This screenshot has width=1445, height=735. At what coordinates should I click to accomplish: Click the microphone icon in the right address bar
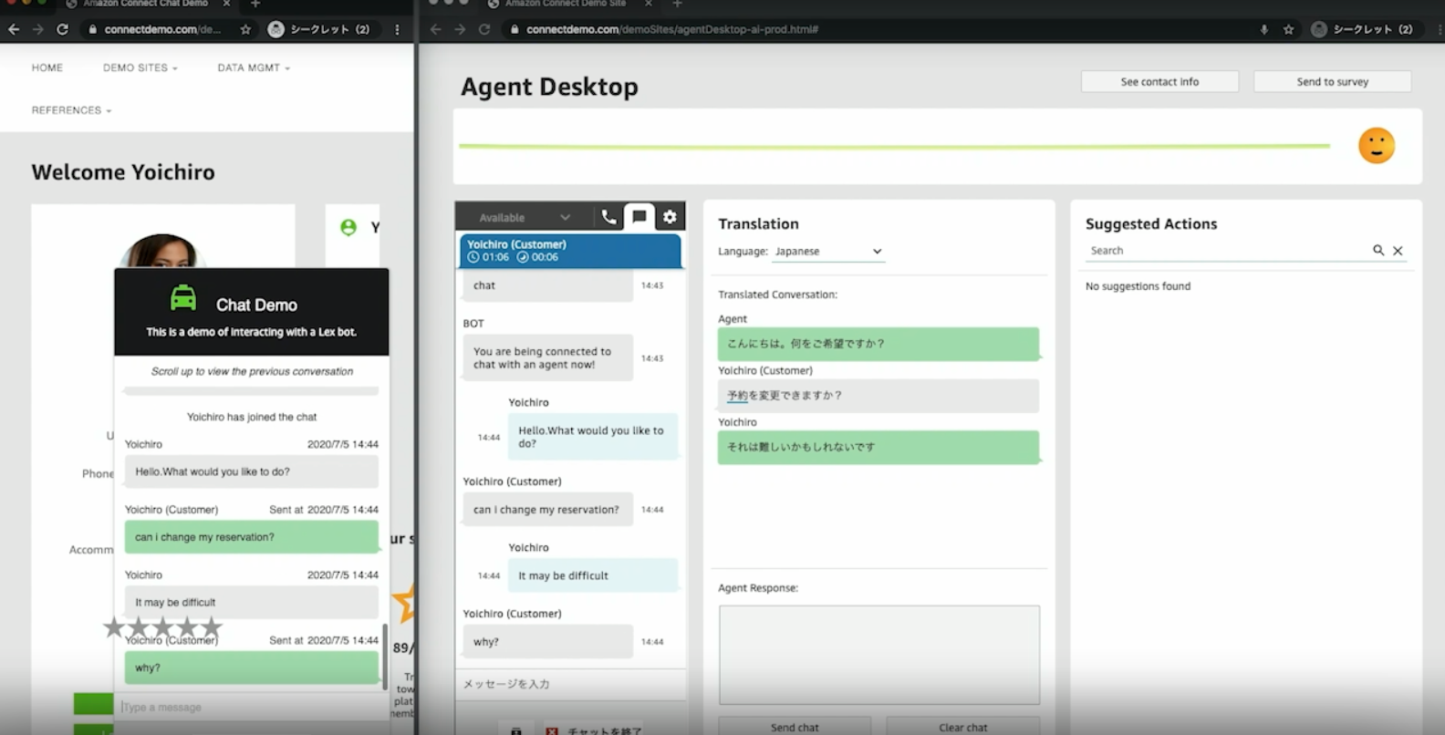coord(1263,29)
